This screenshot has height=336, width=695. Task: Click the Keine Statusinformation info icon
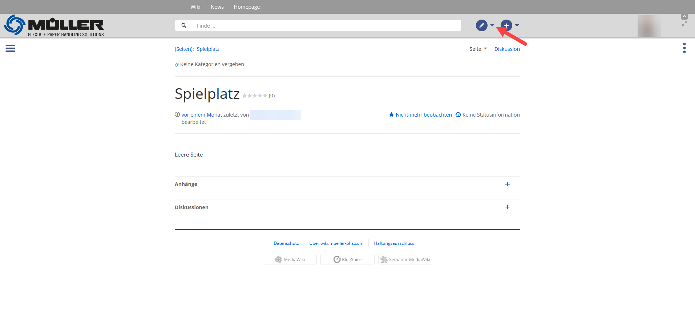click(x=458, y=115)
